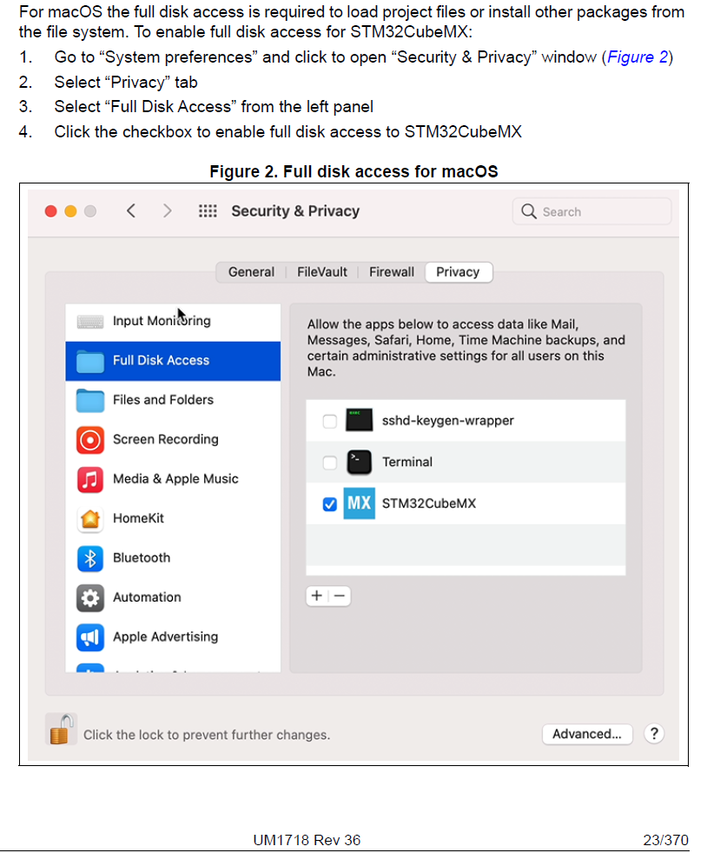Add an app with the plus button
This screenshot has height=853, width=707.
pyautogui.click(x=317, y=596)
